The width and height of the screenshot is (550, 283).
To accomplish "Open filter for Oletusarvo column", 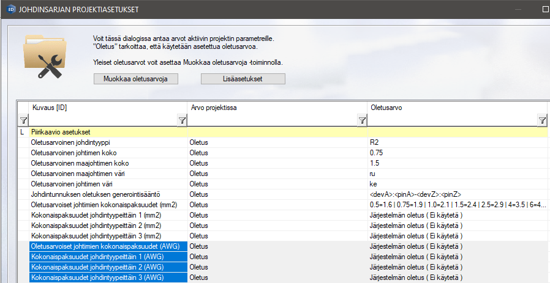I will pos(542,120).
